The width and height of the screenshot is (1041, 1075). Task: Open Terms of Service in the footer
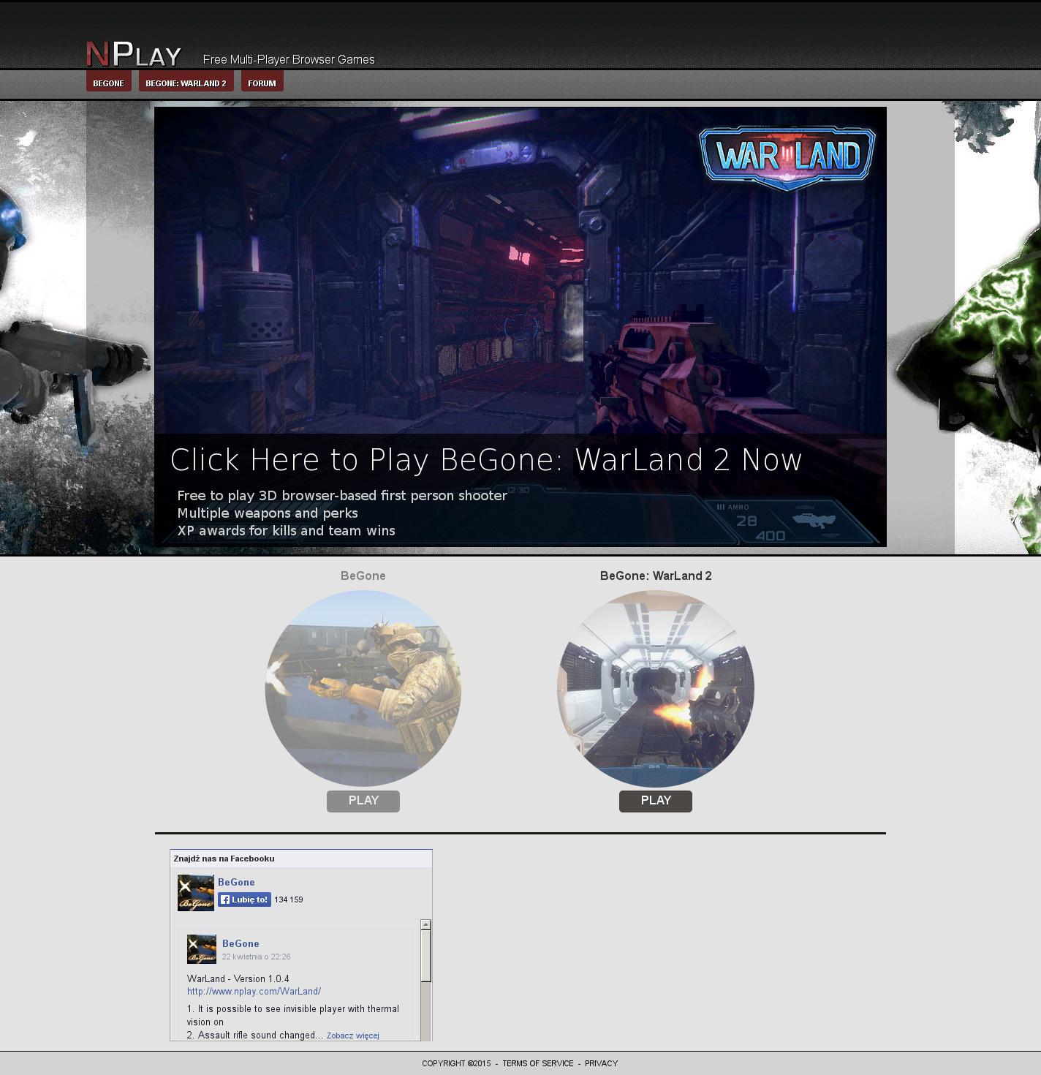coord(537,1063)
